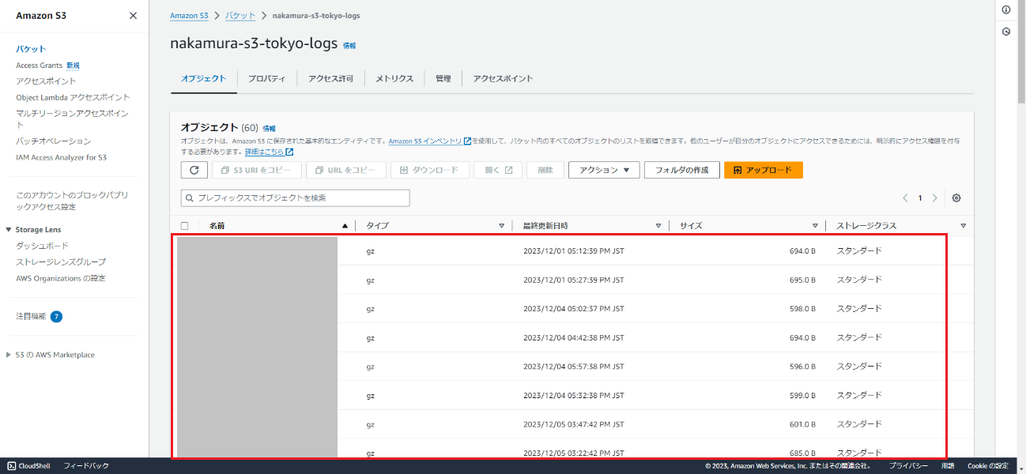Open バケット in the sidebar
The width and height of the screenshot is (1026, 474).
31,49
